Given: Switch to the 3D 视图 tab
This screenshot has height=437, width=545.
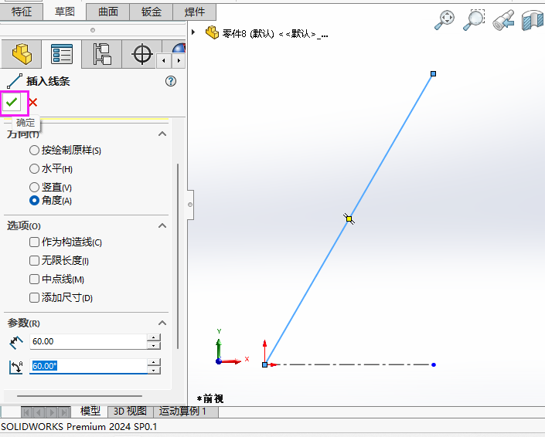Looking at the screenshot, I should point(131,412).
